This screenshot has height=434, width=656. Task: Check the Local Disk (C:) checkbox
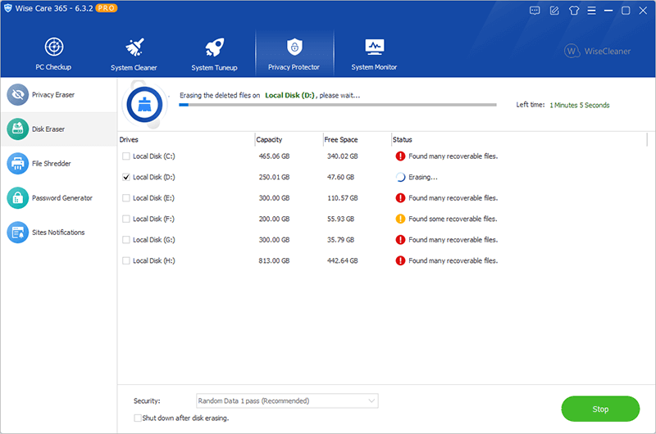click(126, 156)
